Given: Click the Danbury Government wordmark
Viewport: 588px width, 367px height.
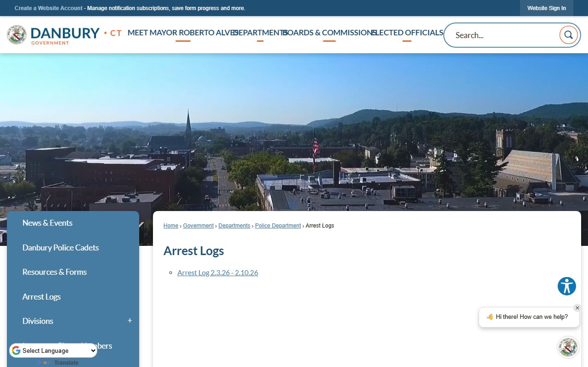Looking at the screenshot, I should [x=76, y=35].
